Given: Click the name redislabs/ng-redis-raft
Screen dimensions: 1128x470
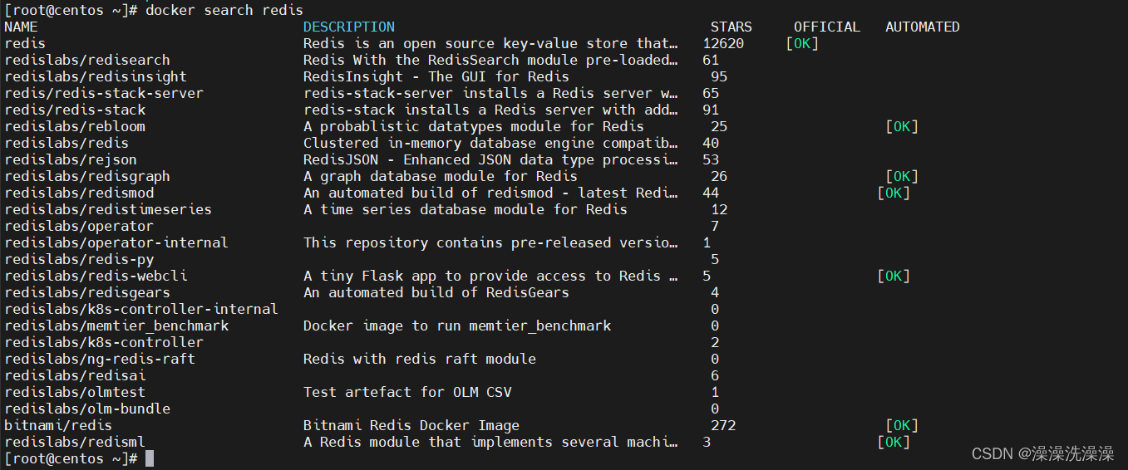Looking at the screenshot, I should point(100,359).
